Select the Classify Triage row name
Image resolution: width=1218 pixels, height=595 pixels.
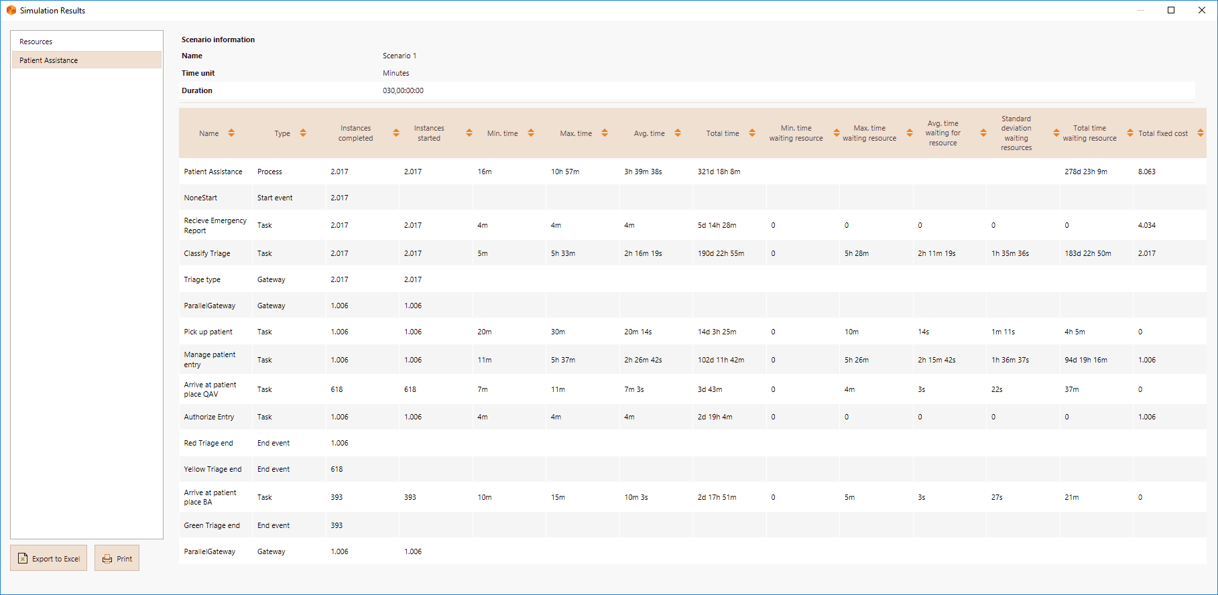pos(207,253)
